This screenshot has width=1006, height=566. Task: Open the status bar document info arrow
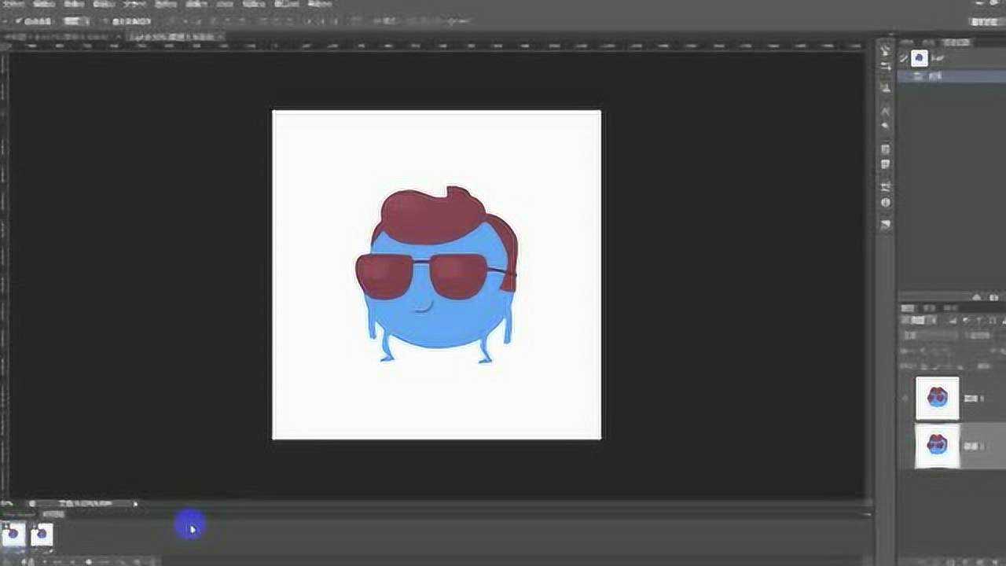coord(135,504)
